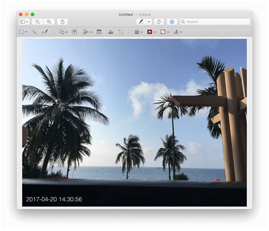Open the Sign signature tool
The height and width of the screenshot is (231, 269).
tap(86, 32)
